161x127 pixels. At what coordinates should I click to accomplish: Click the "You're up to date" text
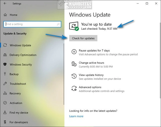tap(96, 24)
